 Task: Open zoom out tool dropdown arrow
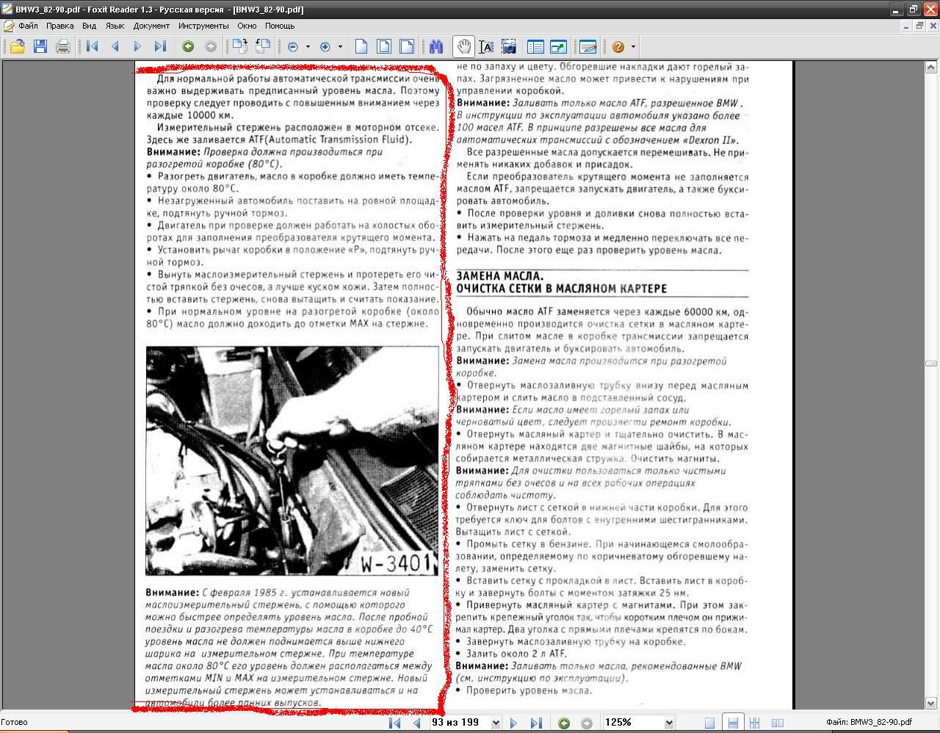tap(308, 47)
